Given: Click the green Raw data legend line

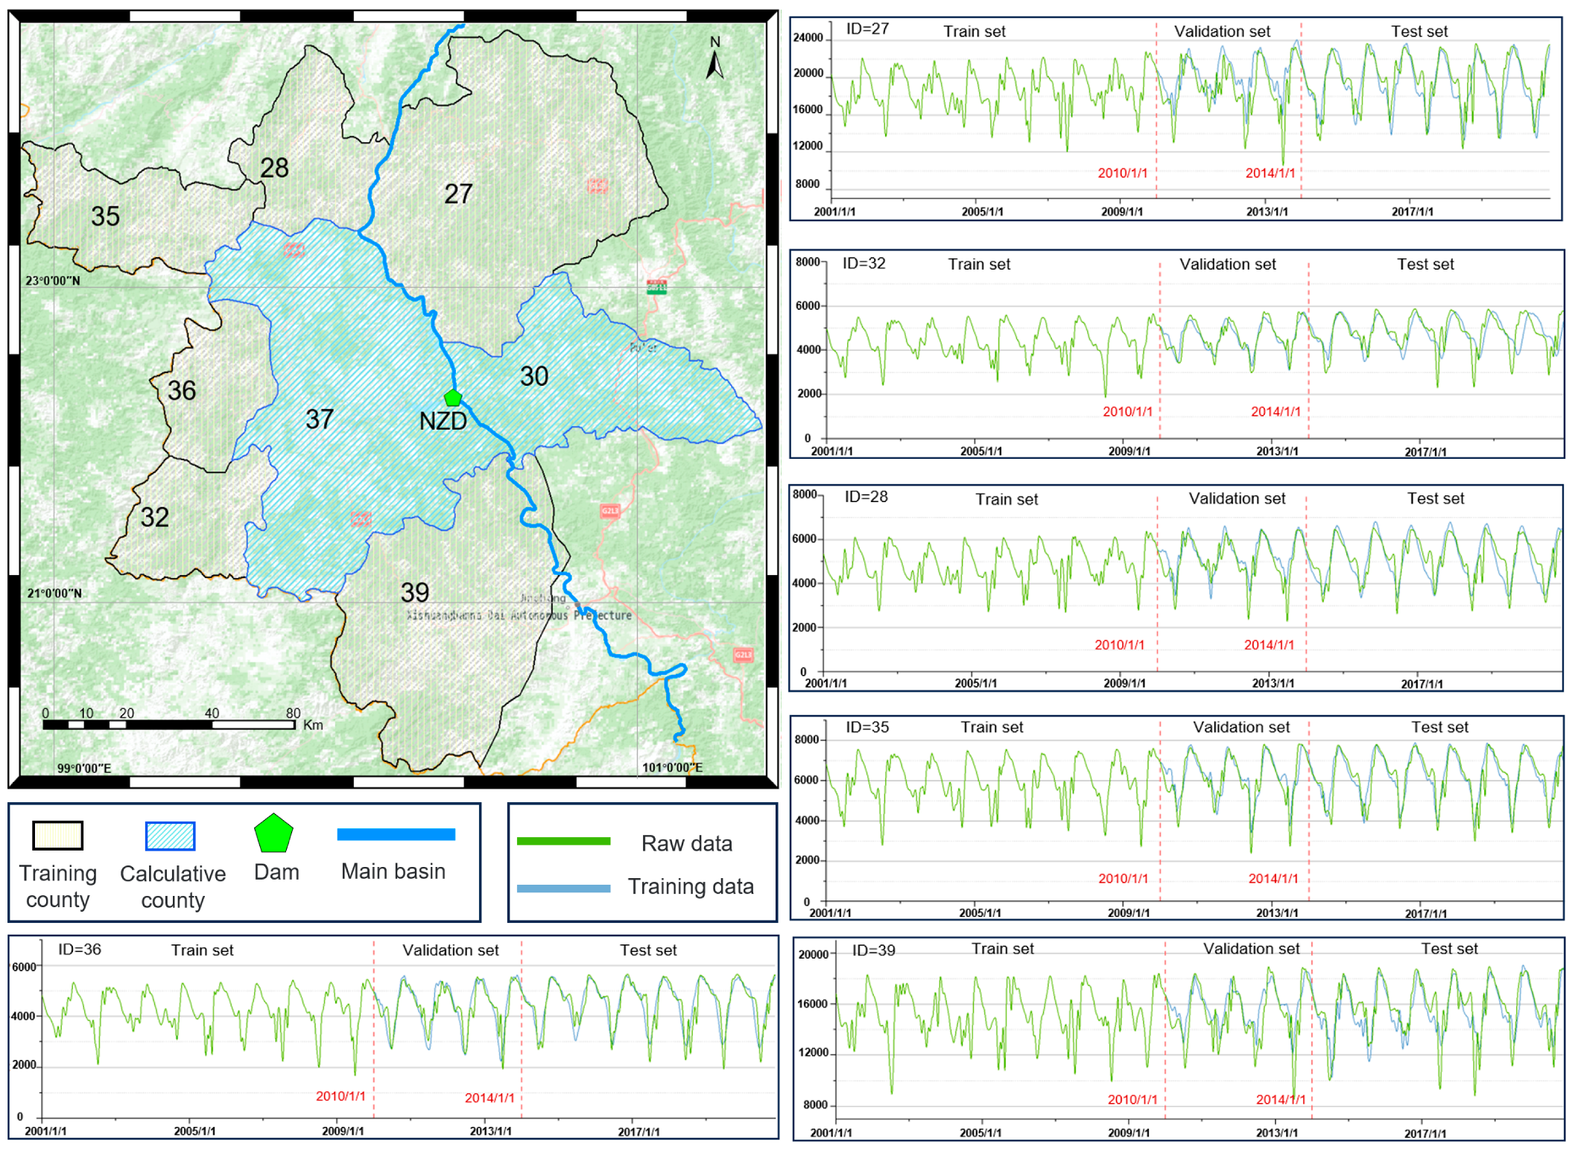Looking at the screenshot, I should click(563, 841).
